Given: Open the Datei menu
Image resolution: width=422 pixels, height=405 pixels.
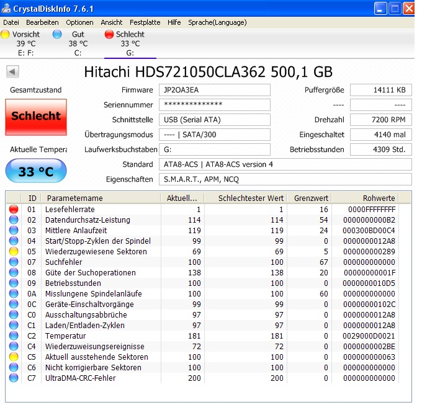Looking at the screenshot, I should click(11, 22).
